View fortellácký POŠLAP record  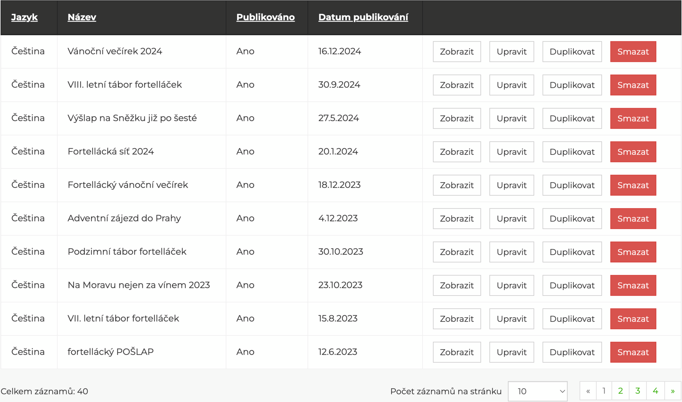(457, 352)
